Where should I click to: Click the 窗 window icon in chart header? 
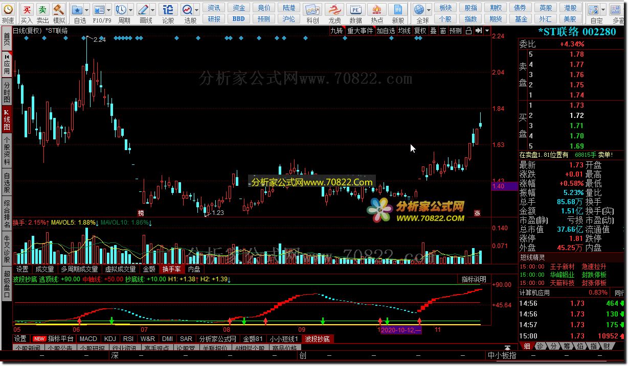[443, 31]
